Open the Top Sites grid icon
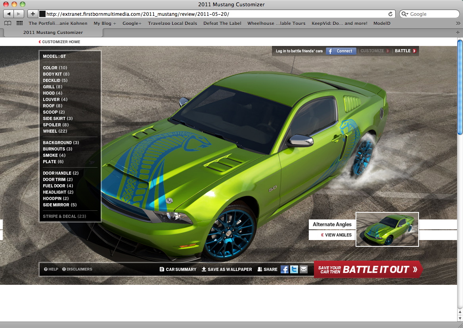Viewport: 463px width, 328px height. pos(19,23)
